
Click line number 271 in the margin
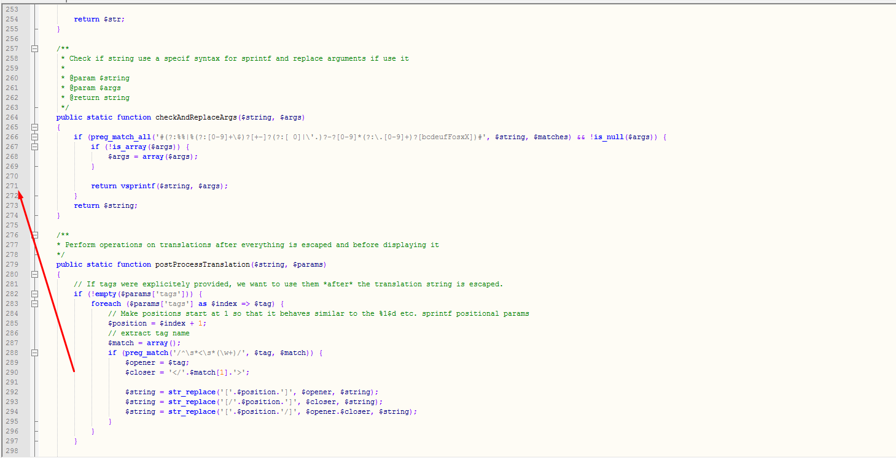(x=12, y=186)
